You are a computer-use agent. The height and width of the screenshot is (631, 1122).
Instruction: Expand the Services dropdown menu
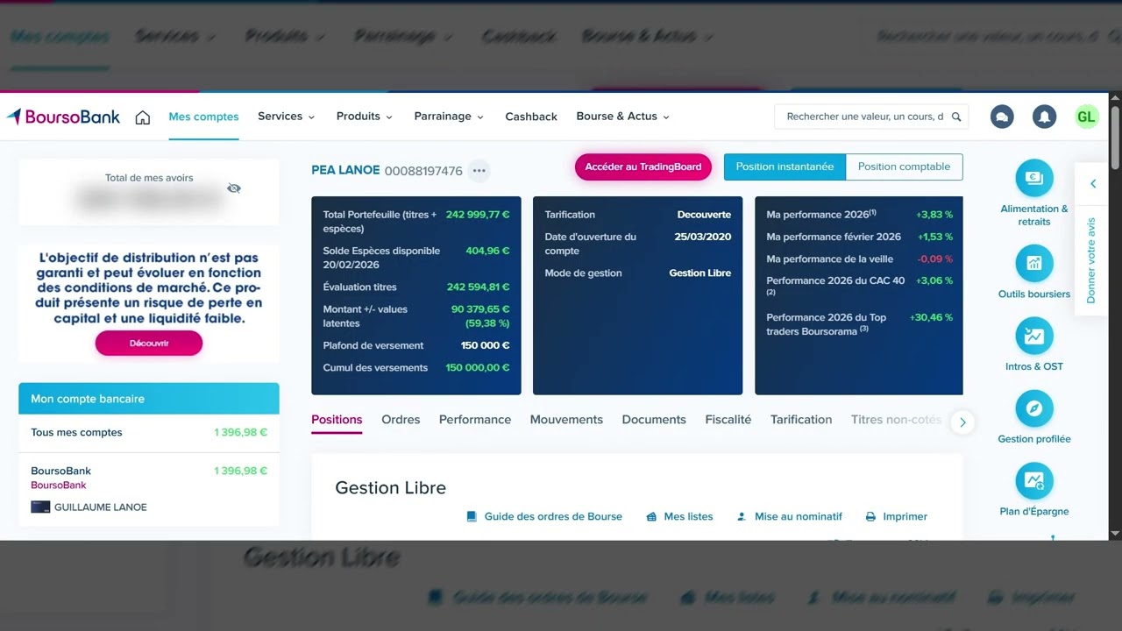pos(287,117)
